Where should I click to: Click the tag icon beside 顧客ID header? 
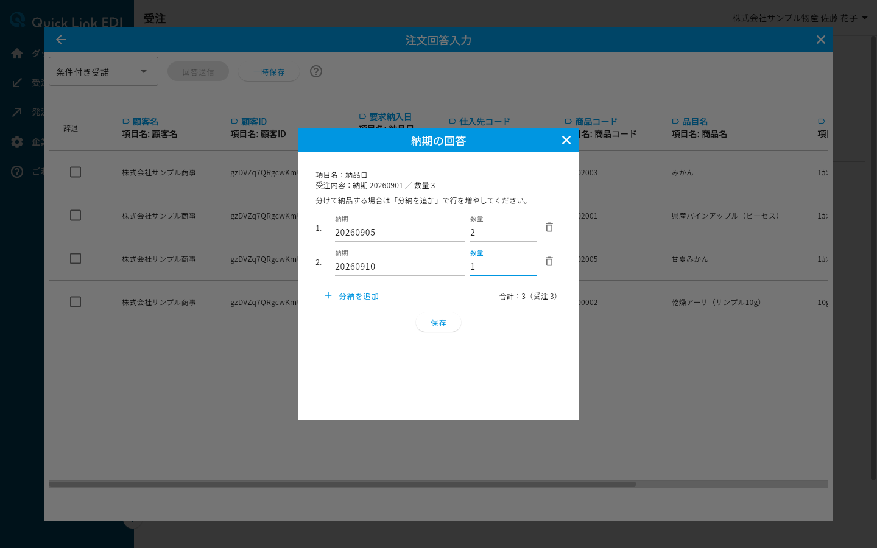234,122
